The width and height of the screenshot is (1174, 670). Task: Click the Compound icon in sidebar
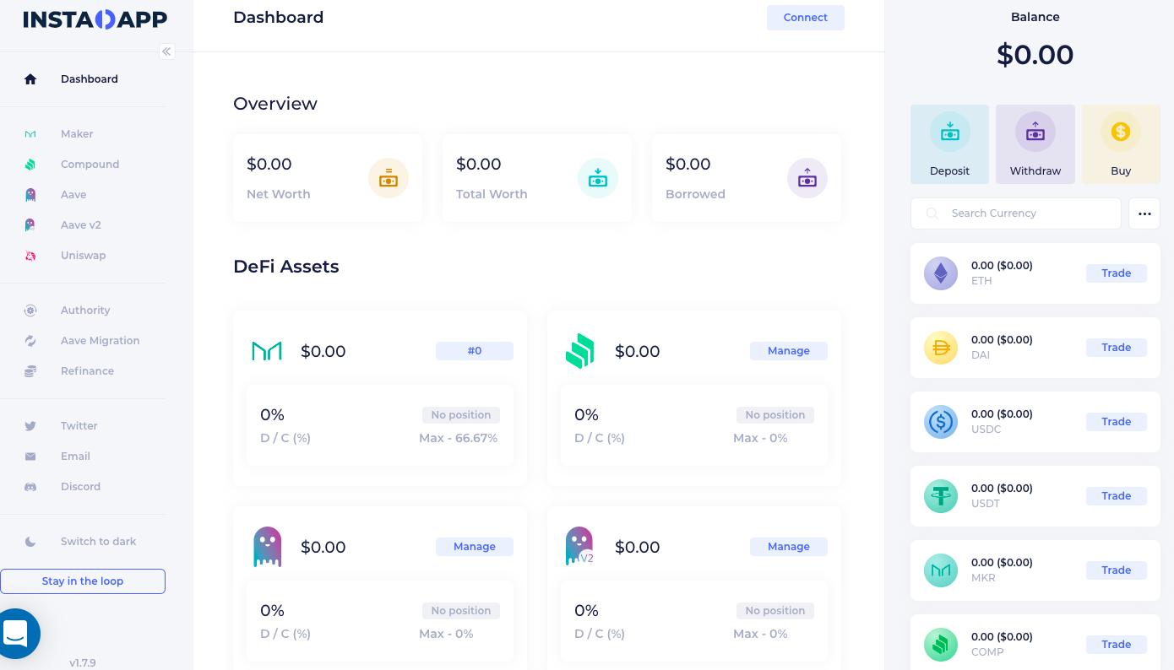[30, 165]
